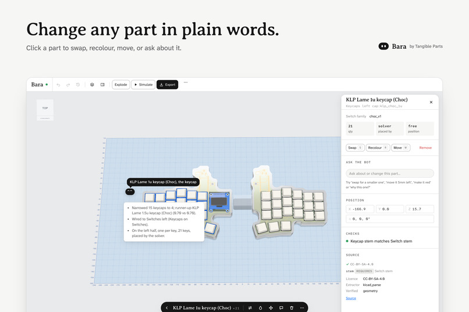469x312 pixels.
Task: Click the blue OLED display module
Action: (x=219, y=202)
